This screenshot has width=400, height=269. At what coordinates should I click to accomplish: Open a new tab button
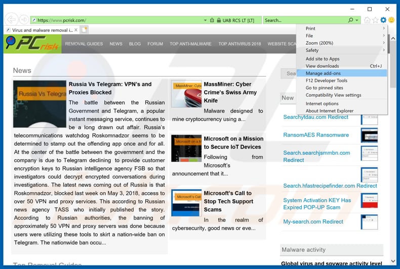coord(84,30)
